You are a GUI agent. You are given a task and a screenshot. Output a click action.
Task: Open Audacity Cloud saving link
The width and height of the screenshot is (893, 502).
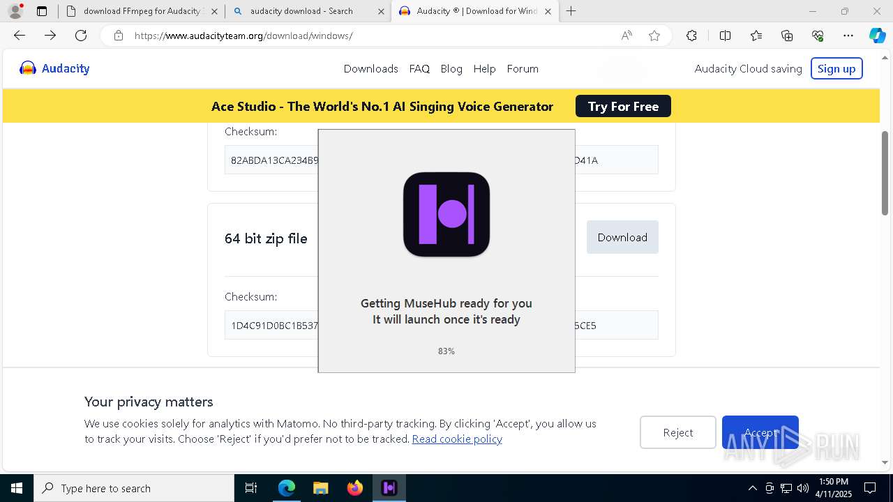(748, 68)
